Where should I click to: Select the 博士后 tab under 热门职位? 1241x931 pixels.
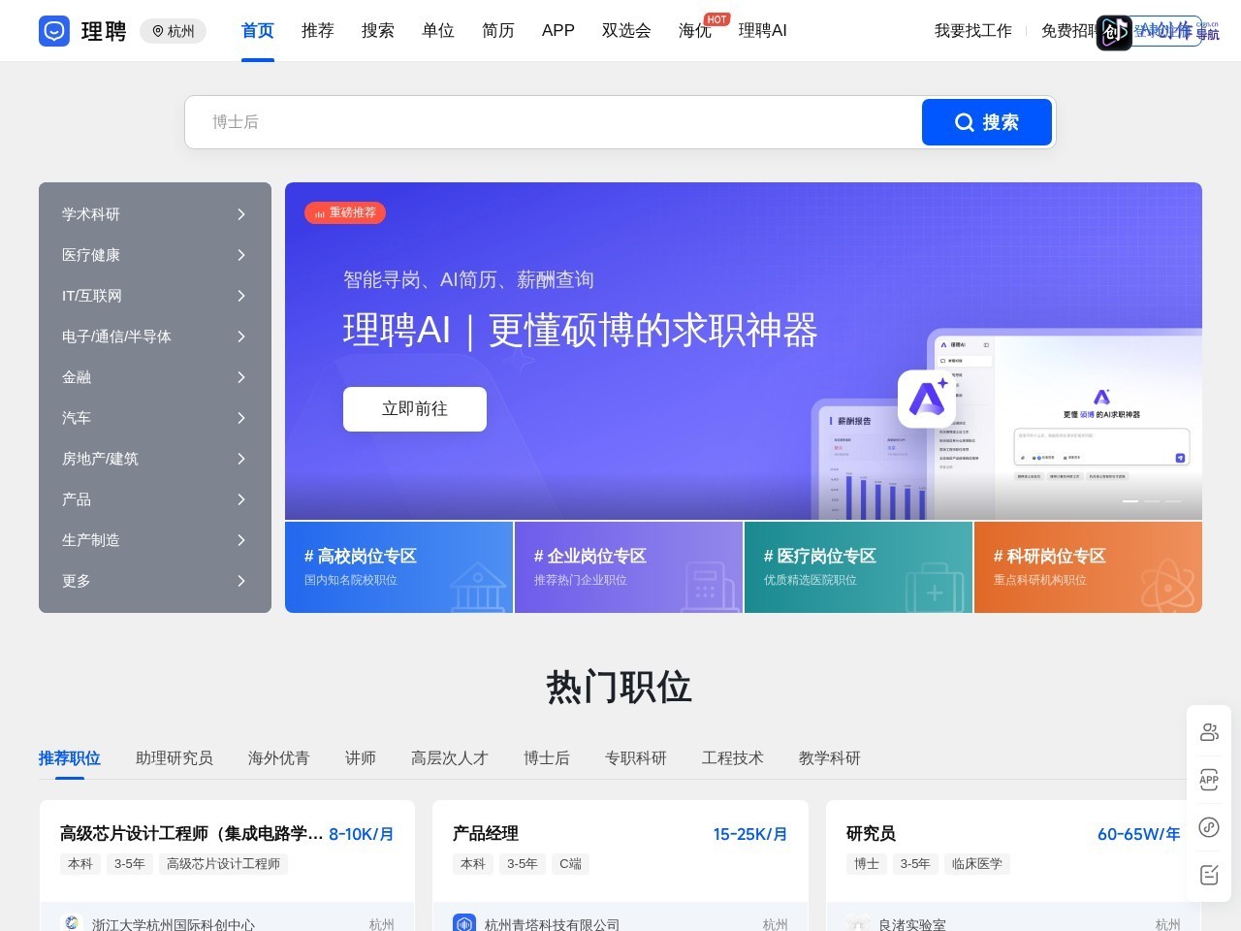[x=547, y=758]
